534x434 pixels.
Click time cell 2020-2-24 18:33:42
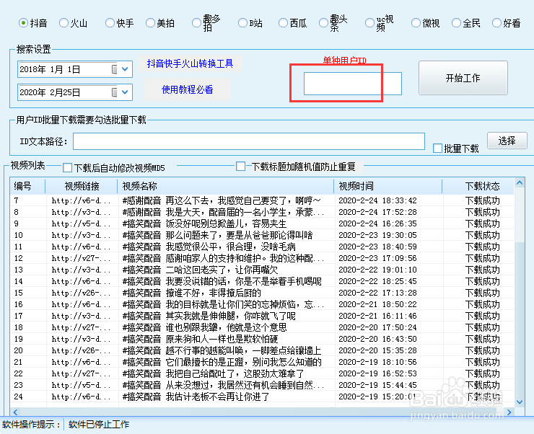(377, 200)
